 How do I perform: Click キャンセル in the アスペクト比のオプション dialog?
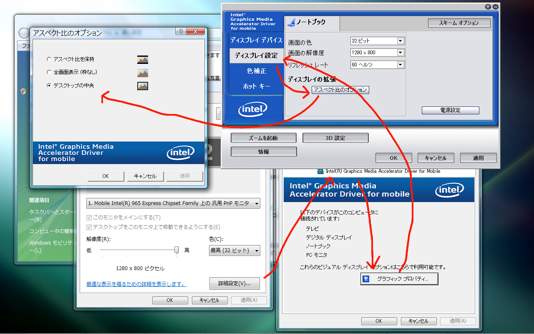tap(145, 176)
